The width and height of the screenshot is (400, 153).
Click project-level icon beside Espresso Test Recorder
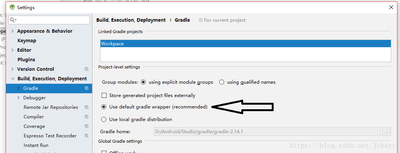[86, 136]
